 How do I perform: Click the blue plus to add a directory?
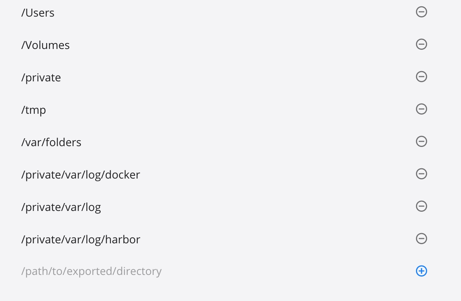pos(421,271)
